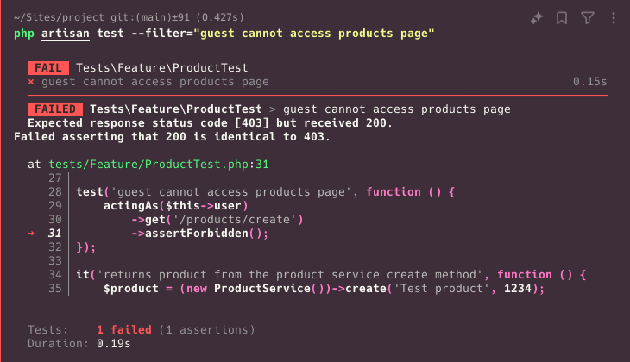Screen dimensions: 630x362
Task: Click the php command keyword
Action: [x=24, y=34]
